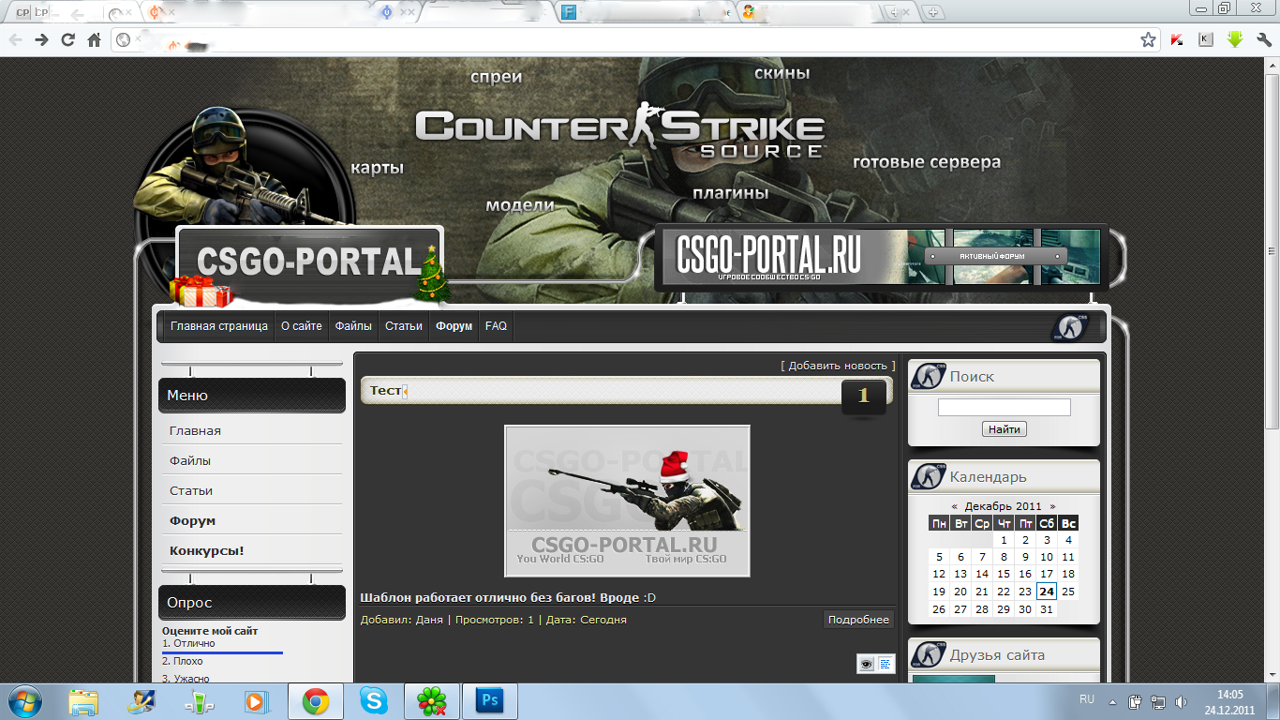
Task: Select calendar date 24
Action: coord(1047,591)
